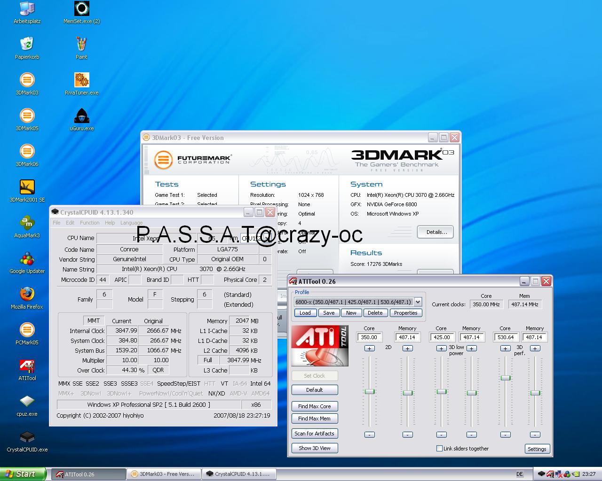This screenshot has width=602, height=481.
Task: Click Show 3D View button
Action: pos(315,448)
